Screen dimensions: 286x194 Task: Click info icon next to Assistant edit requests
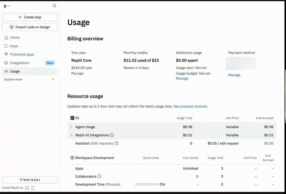click(116, 143)
